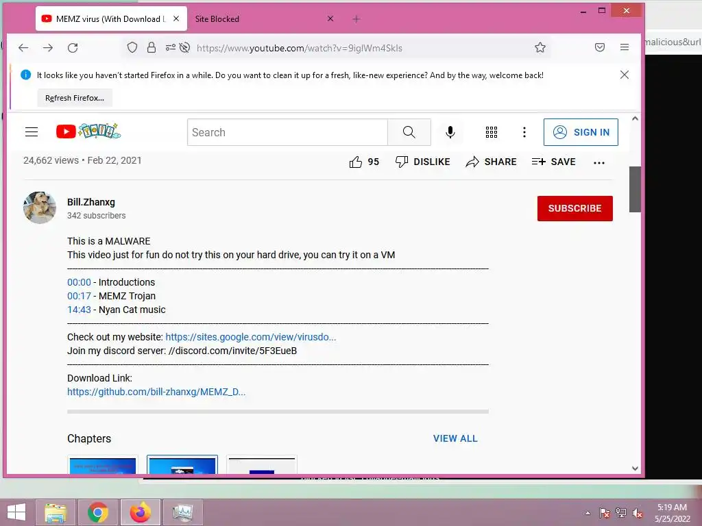Image resolution: width=702 pixels, height=526 pixels.
Task: Open Bill.Zhanxg channel avatar
Action: coord(40,208)
